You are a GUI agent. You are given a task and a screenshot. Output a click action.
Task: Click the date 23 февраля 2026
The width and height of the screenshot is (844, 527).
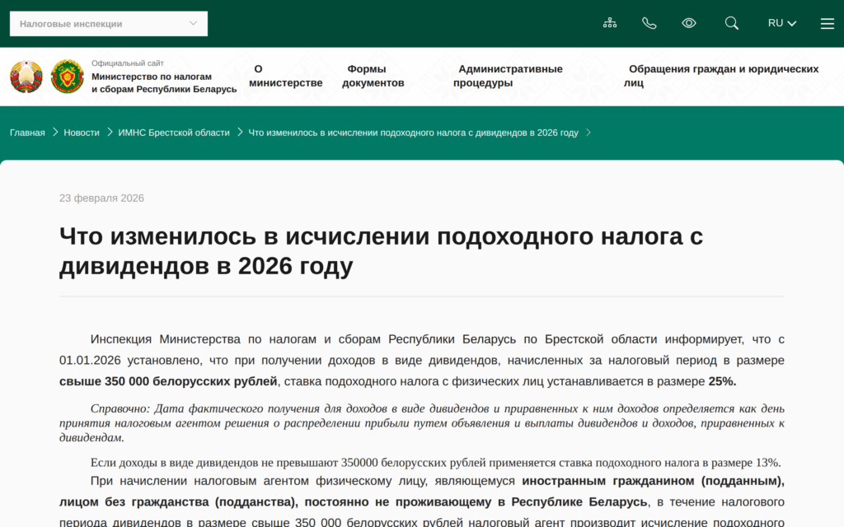coord(101,198)
